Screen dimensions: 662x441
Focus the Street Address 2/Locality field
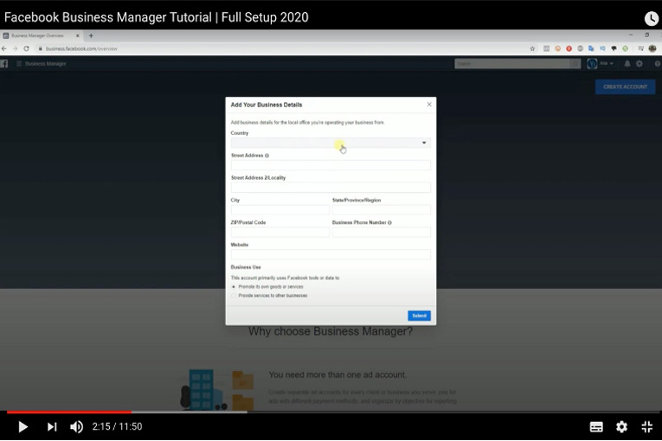tap(331, 188)
